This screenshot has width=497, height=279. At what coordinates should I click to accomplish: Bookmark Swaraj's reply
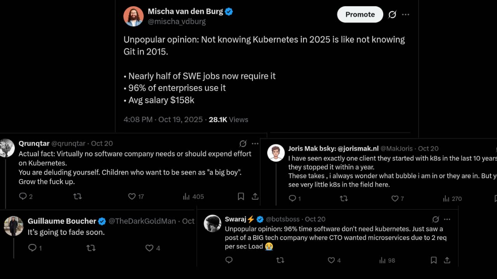[x=434, y=260]
